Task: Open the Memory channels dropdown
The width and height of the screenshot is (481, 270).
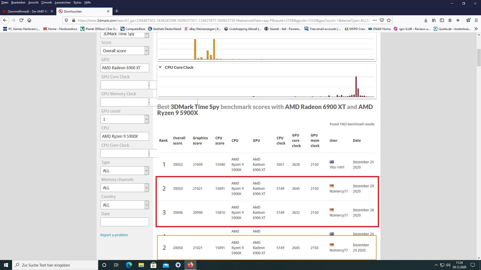Action: point(125,188)
